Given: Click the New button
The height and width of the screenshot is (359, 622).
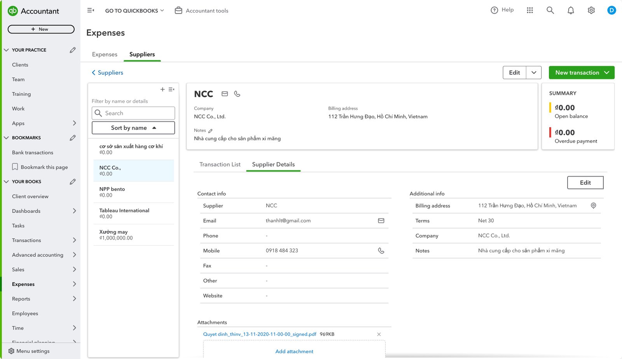Looking at the screenshot, I should 41,29.
